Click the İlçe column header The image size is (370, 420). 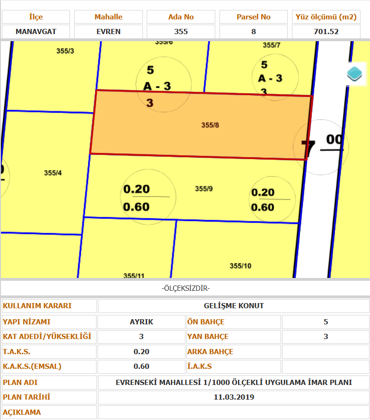(x=36, y=17)
